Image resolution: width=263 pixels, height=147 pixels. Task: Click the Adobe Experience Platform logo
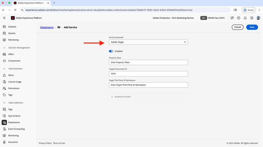13,18
